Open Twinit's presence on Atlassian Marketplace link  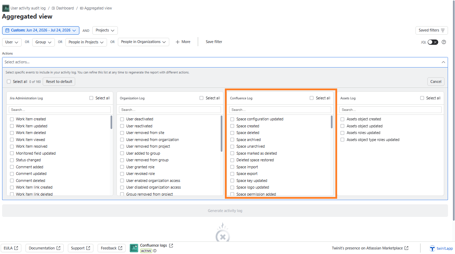click(370, 248)
